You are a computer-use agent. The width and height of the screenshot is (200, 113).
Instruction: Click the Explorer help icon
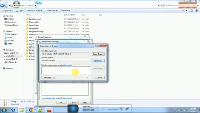point(197,11)
